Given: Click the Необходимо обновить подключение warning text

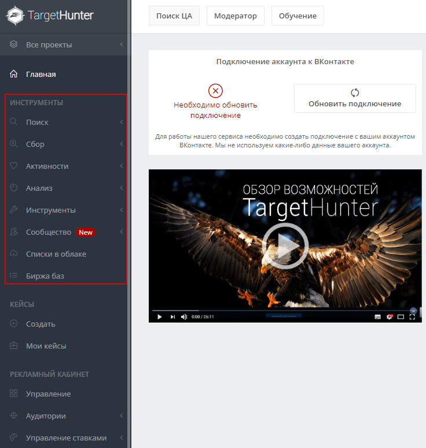Looking at the screenshot, I should click(x=215, y=110).
